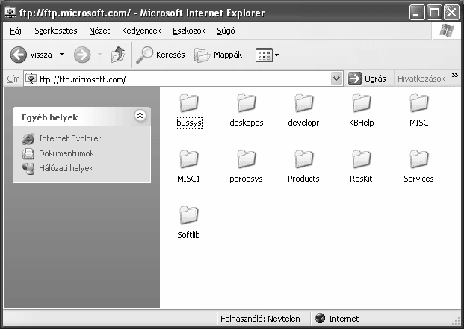Click the Internet zone globe icon

click(321, 319)
